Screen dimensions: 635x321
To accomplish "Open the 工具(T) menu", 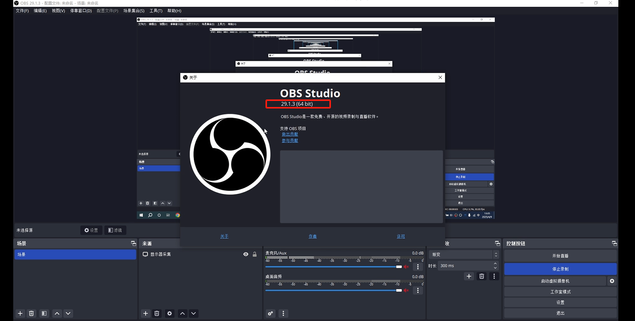I will [156, 11].
